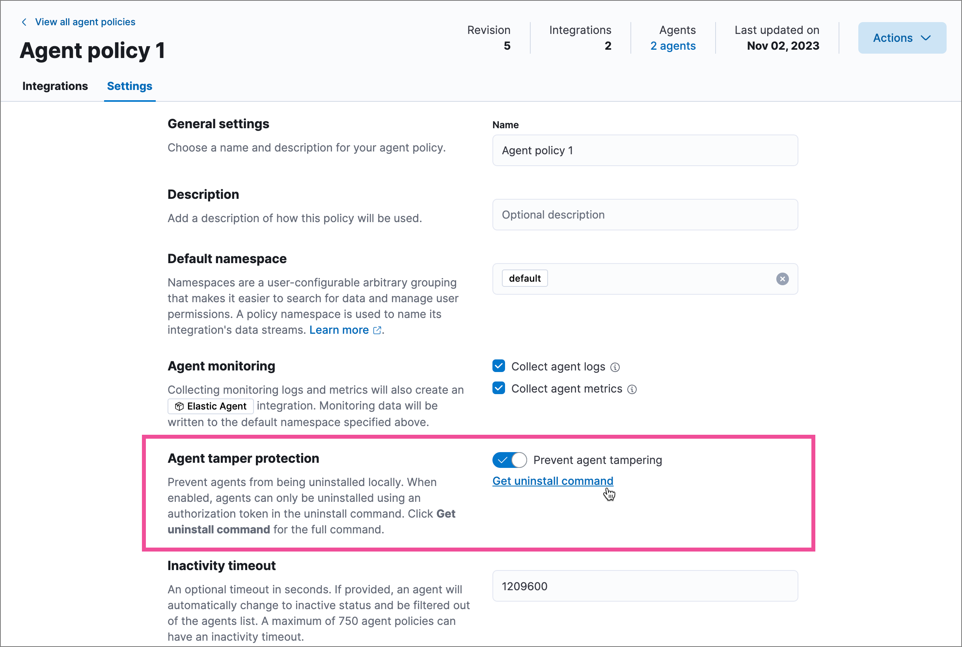
Task: Click the info icon beside Collect agent logs
Action: click(x=615, y=367)
